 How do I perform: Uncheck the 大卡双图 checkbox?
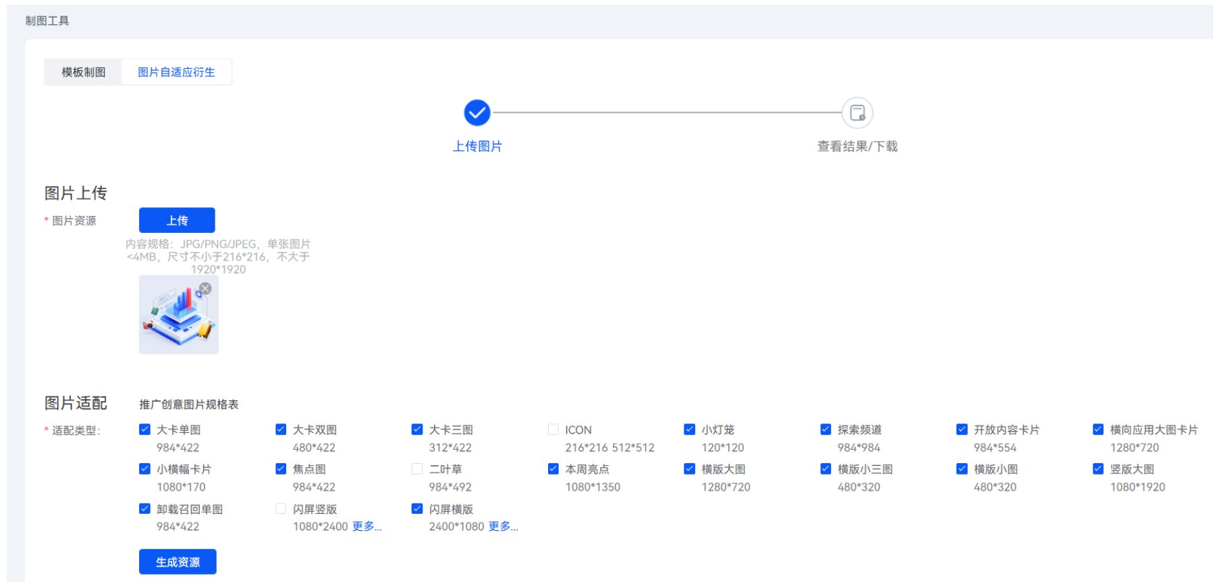pos(281,429)
